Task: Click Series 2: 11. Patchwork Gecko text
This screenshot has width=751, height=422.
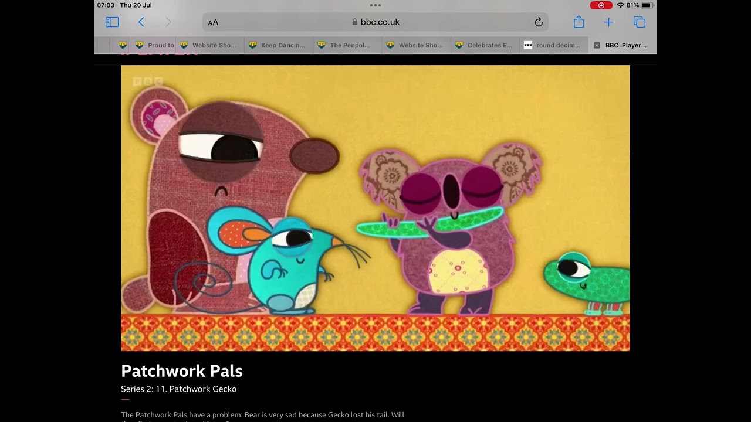Action: tap(179, 389)
